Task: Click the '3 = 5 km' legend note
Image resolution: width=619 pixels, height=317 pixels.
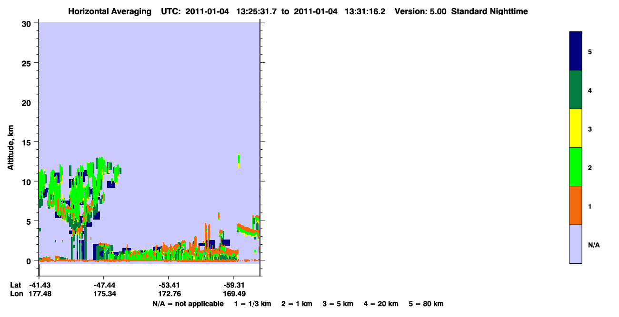Action: click(x=338, y=304)
